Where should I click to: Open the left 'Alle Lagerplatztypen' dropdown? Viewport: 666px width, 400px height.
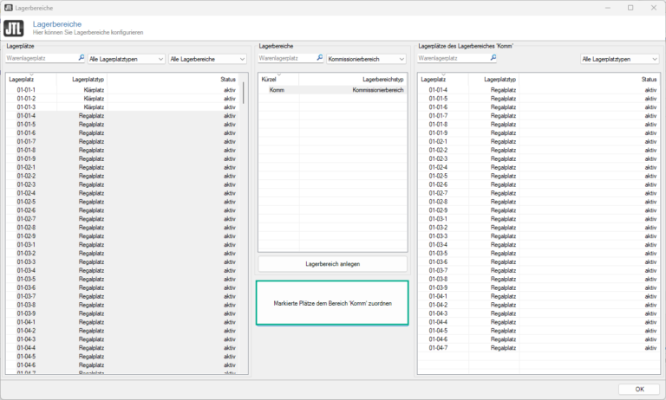[126, 59]
